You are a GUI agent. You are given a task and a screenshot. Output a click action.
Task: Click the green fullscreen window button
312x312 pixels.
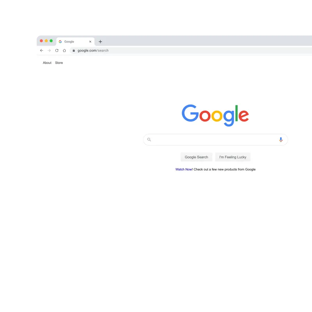(x=51, y=41)
